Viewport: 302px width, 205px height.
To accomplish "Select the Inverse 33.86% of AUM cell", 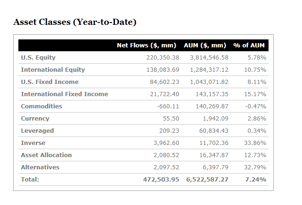I will pos(257,143).
